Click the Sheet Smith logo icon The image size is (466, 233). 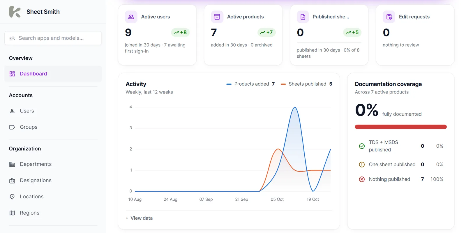(x=15, y=12)
